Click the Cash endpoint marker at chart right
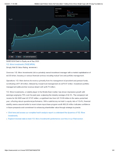 pyautogui.click(x=89, y=41)
